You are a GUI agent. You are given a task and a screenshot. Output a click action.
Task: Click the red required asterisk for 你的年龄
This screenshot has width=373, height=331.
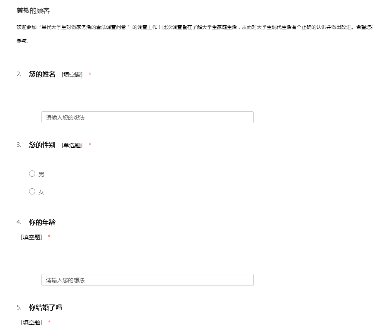(x=49, y=237)
